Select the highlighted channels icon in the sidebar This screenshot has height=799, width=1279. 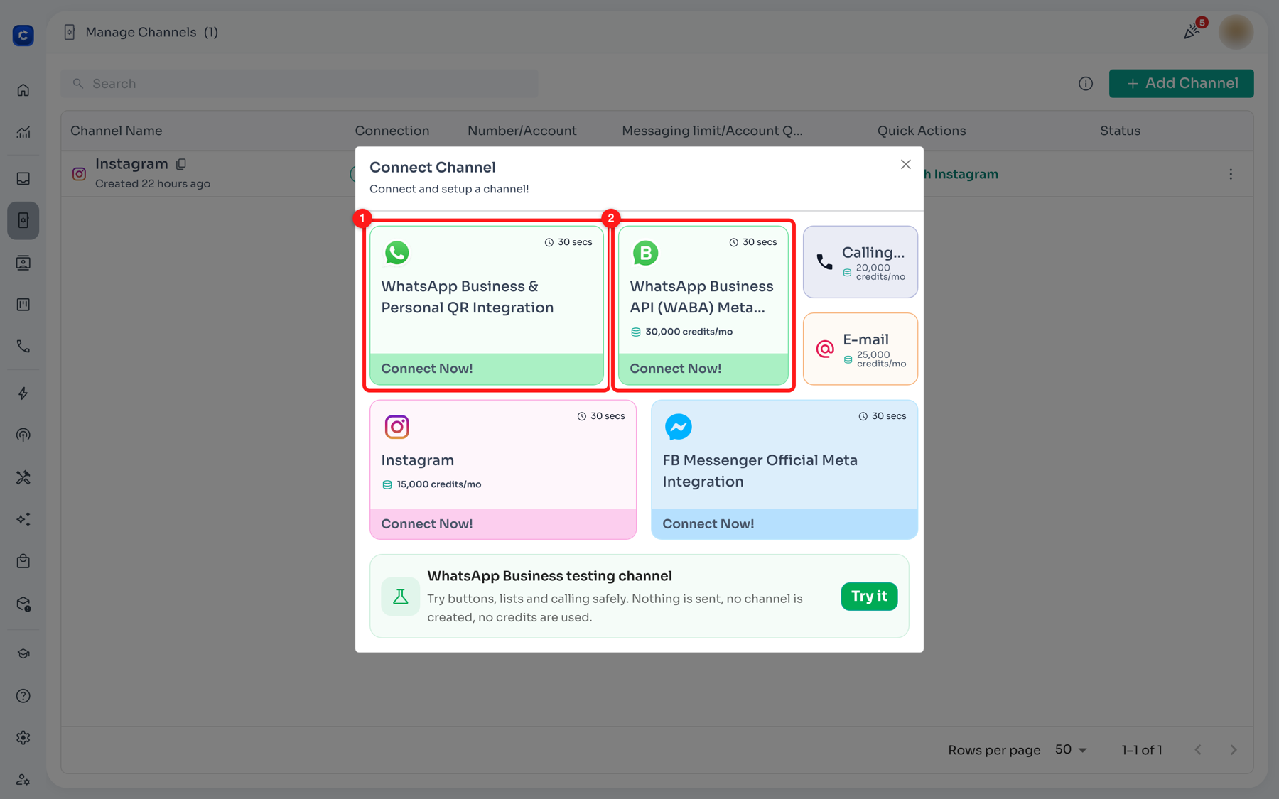click(x=23, y=220)
